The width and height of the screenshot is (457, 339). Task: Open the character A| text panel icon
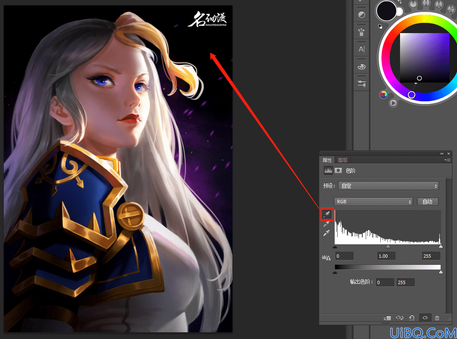[x=361, y=49]
